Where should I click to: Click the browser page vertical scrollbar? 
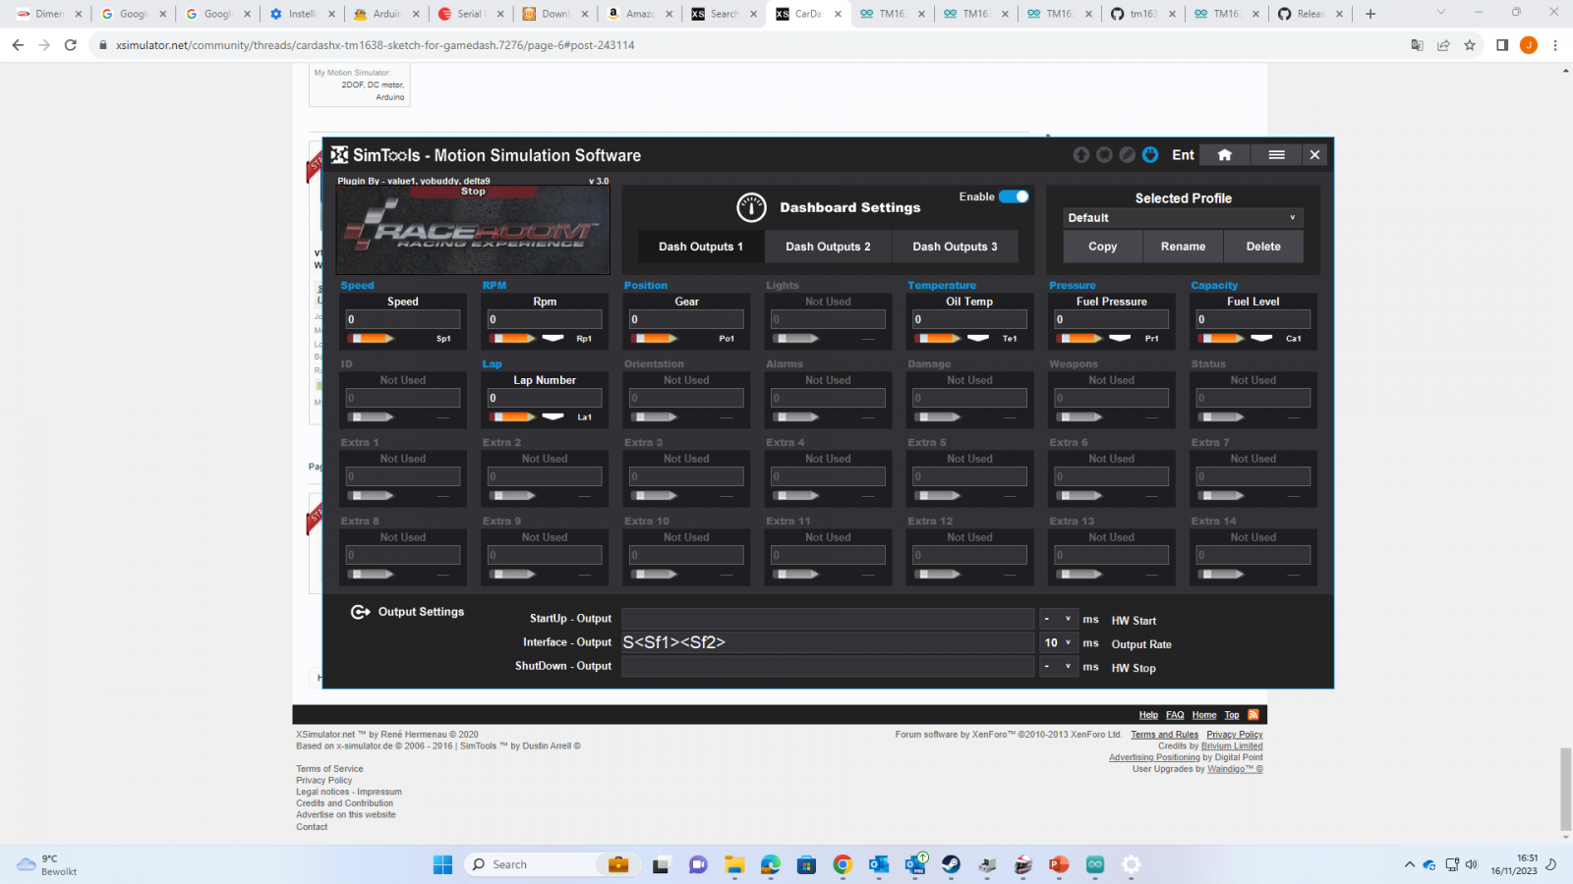pyautogui.click(x=1566, y=789)
